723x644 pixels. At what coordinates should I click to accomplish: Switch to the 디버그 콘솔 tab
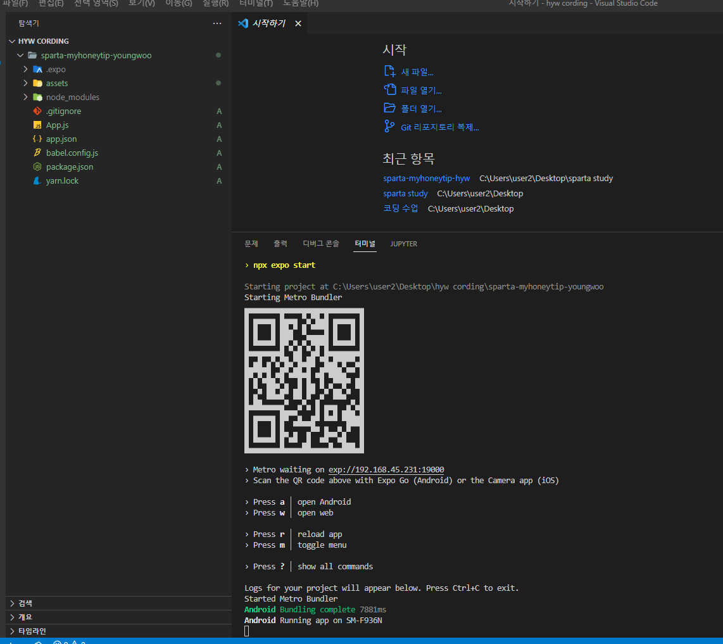(321, 244)
